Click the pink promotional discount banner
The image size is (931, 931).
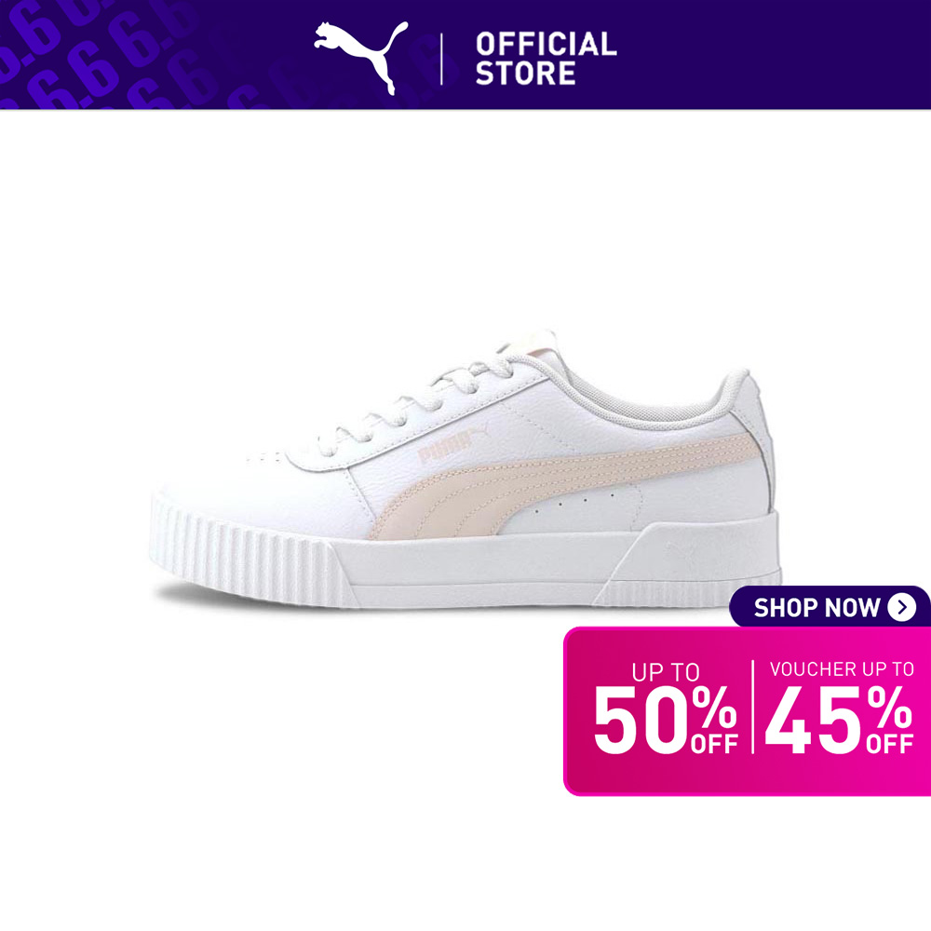tap(747, 711)
